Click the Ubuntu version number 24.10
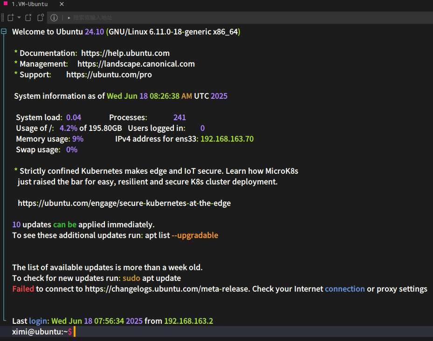 [95, 32]
